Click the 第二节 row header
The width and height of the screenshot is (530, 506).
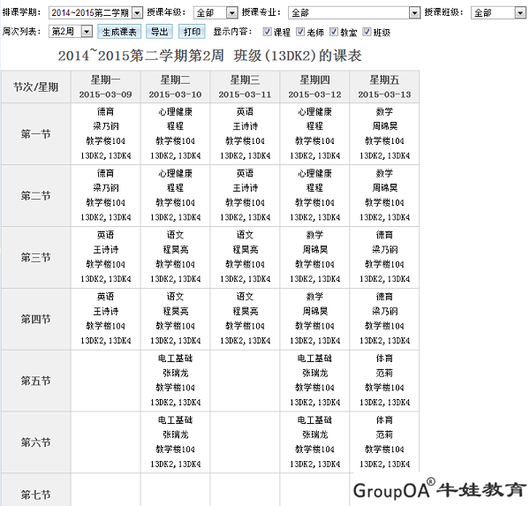[x=36, y=196]
